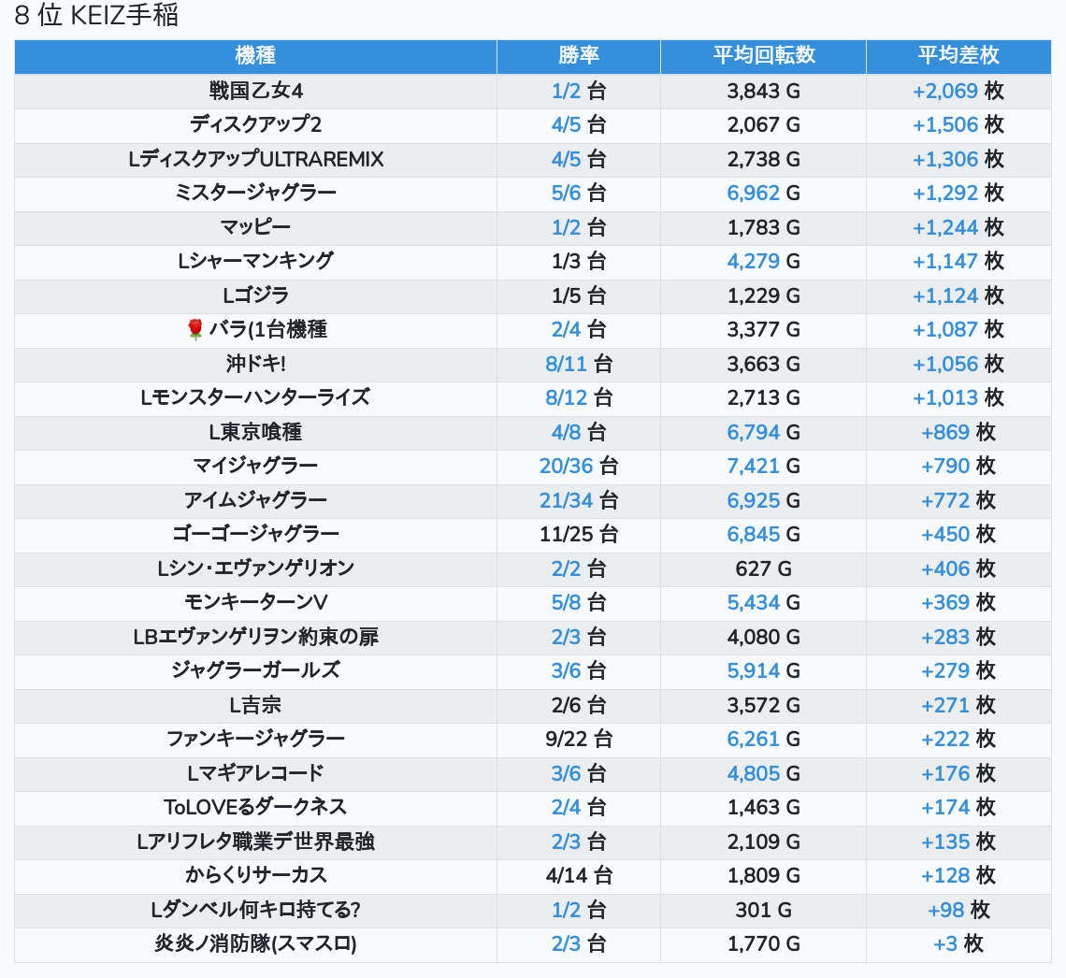This screenshot has height=978, width=1066.
Task: Click Lアリフレタ職業デ世界最強 machine name
Action: coord(255,841)
